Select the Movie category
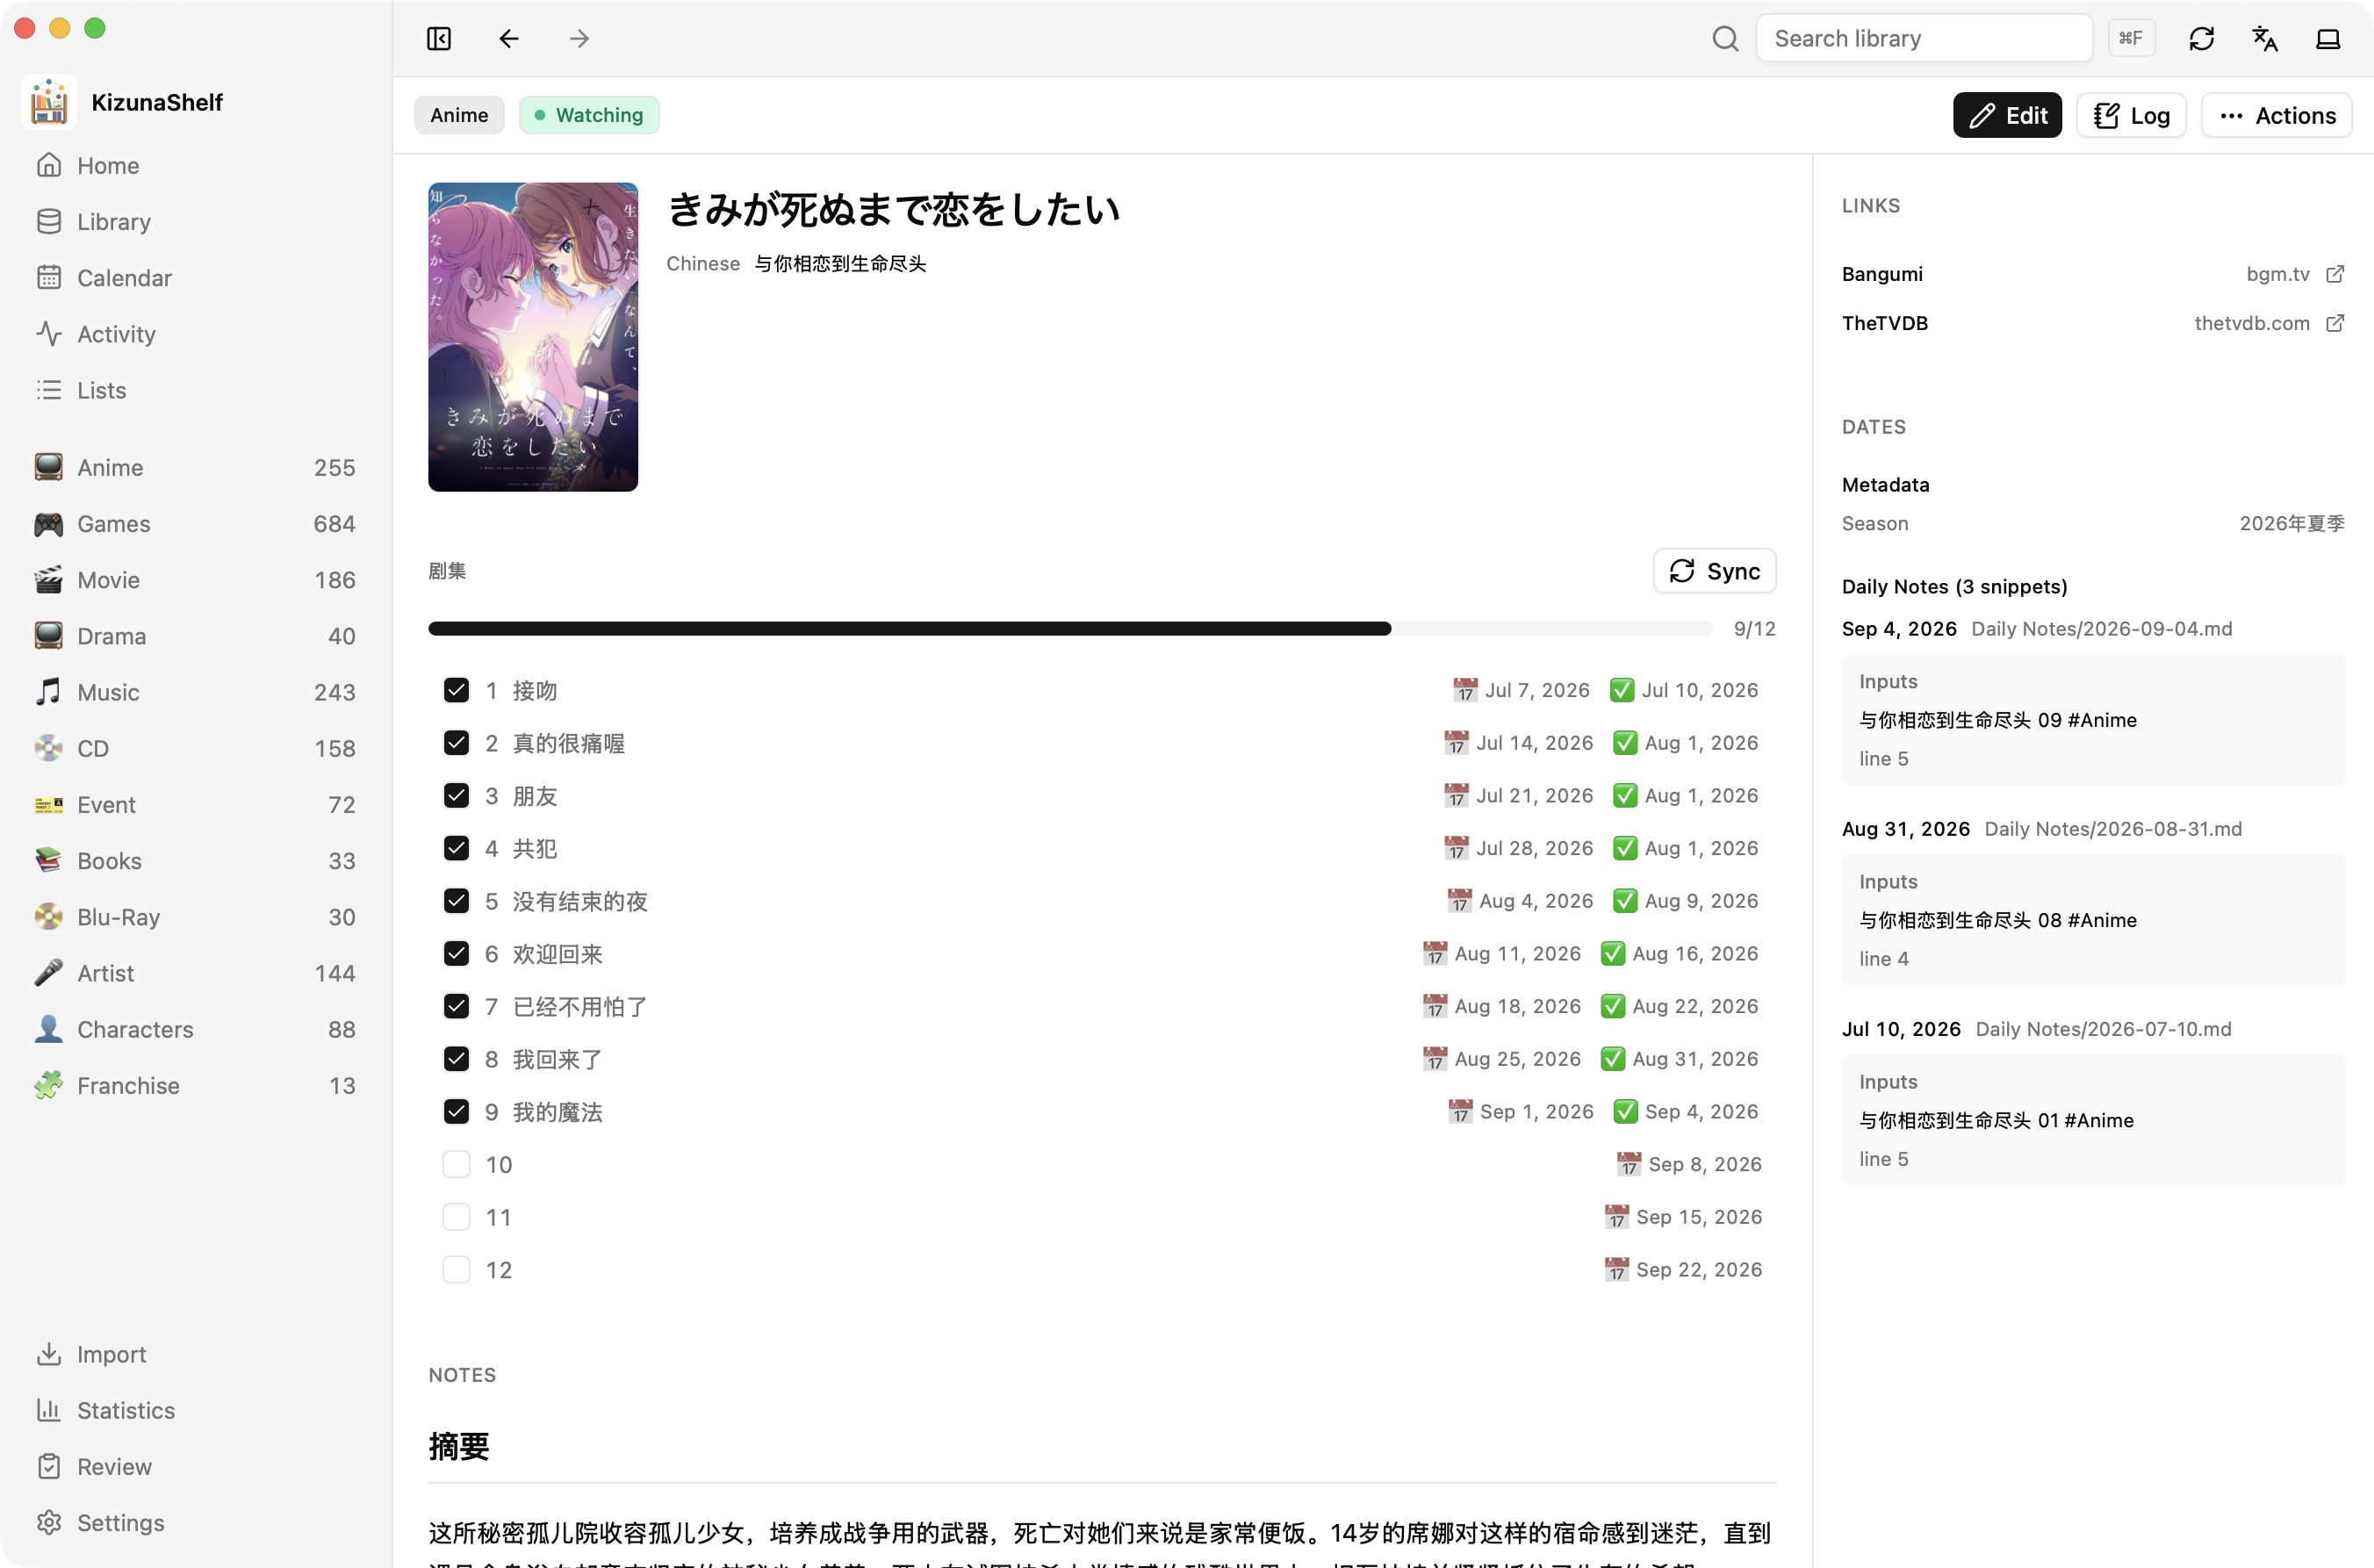The image size is (2374, 1568). (196, 580)
